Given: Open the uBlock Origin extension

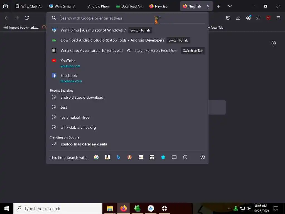Looking at the screenshot, I should 268,18.
